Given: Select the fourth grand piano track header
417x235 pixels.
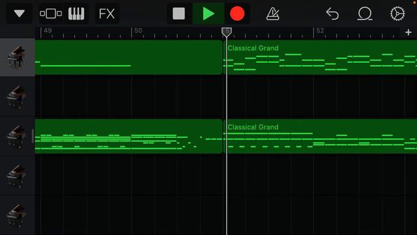Looking at the screenshot, I should [x=18, y=176].
